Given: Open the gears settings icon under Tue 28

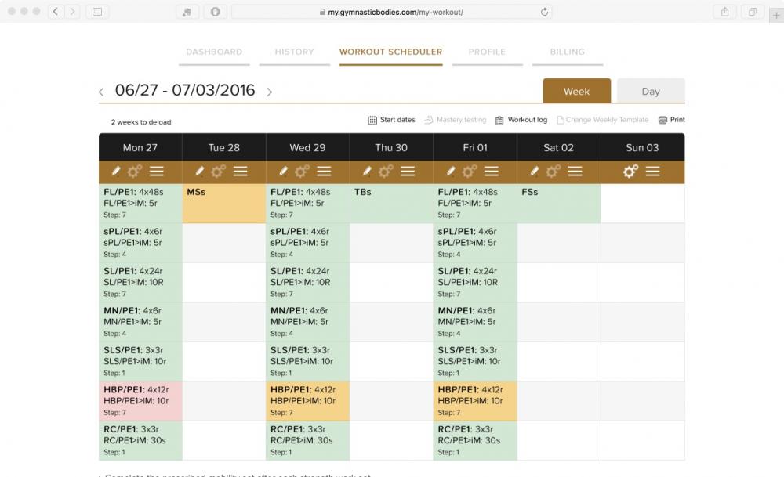Looking at the screenshot, I should tap(218, 172).
